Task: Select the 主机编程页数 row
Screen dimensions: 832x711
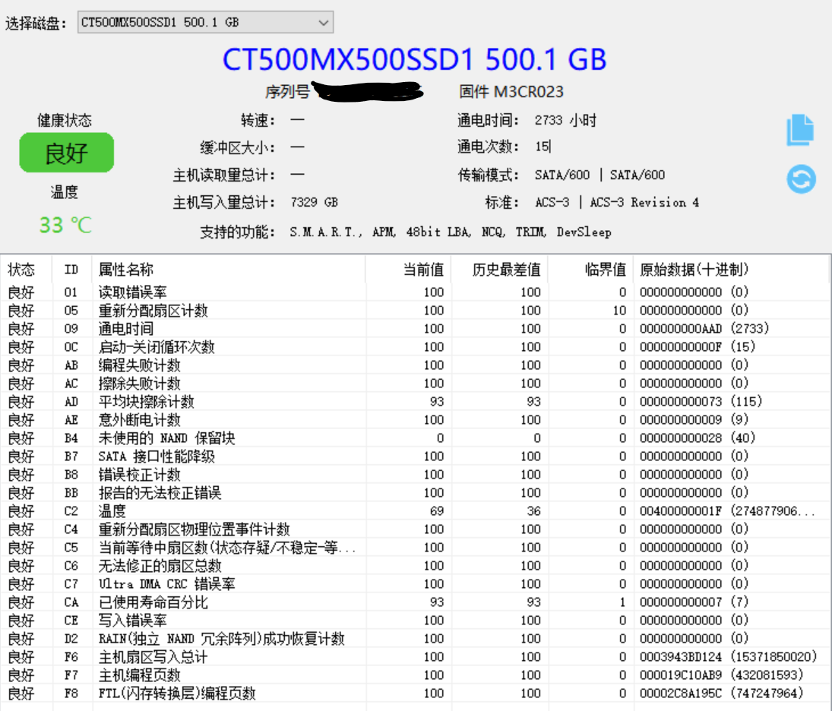Action: point(414,675)
